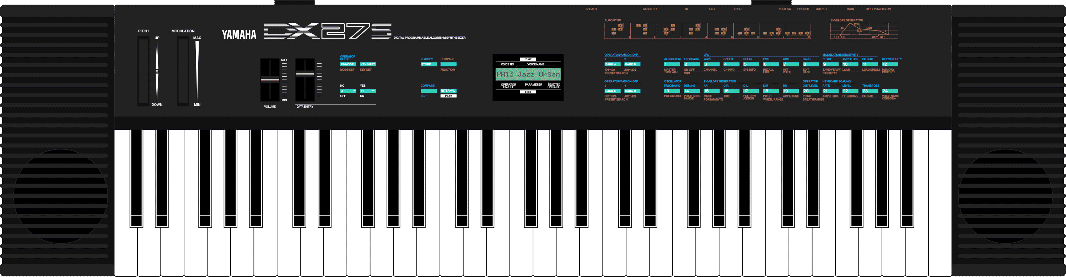This screenshot has width=1066, height=277.
Task: Click the LCD showing PA13 Jazz Organ
Action: [x=528, y=75]
